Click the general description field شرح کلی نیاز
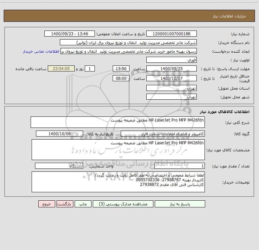The width and height of the screenshot is (259, 250). pyautogui.click(x=118, y=122)
